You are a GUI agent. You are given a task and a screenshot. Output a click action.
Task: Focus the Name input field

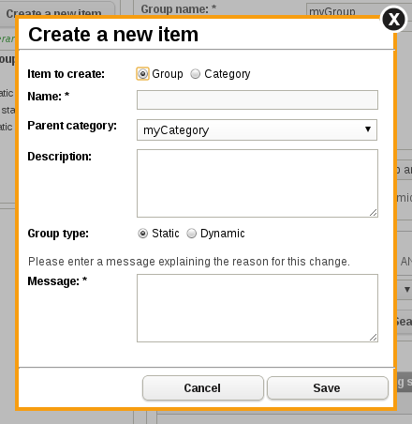click(257, 100)
